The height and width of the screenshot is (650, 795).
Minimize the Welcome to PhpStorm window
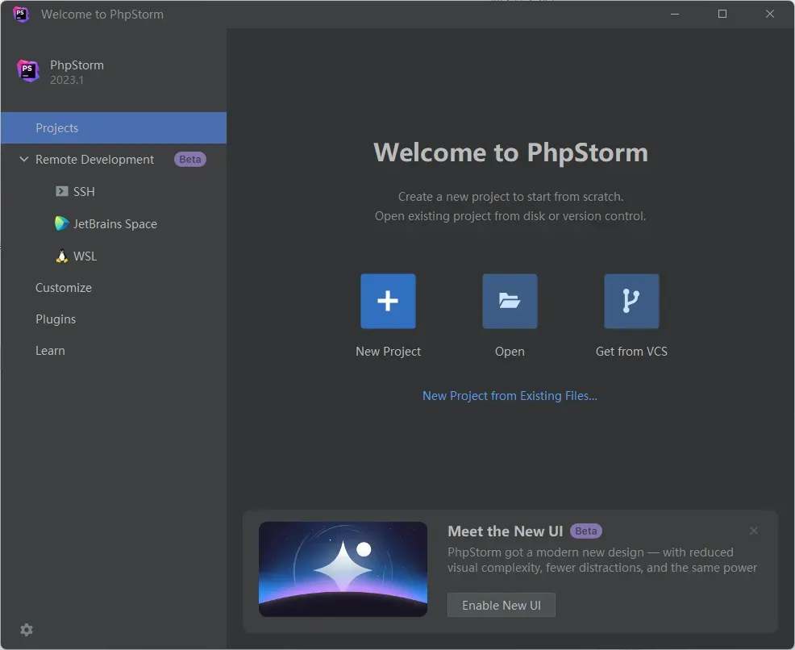pyautogui.click(x=674, y=15)
